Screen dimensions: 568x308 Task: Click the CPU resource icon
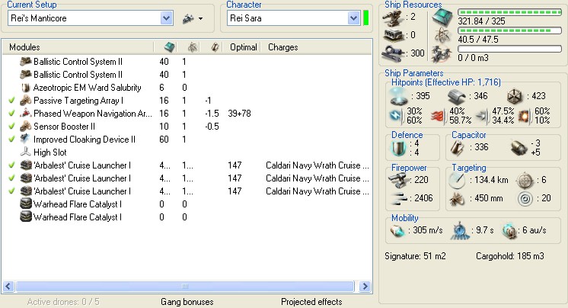[x=442, y=17]
